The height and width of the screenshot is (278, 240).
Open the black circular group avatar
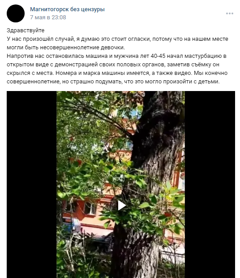16,13
